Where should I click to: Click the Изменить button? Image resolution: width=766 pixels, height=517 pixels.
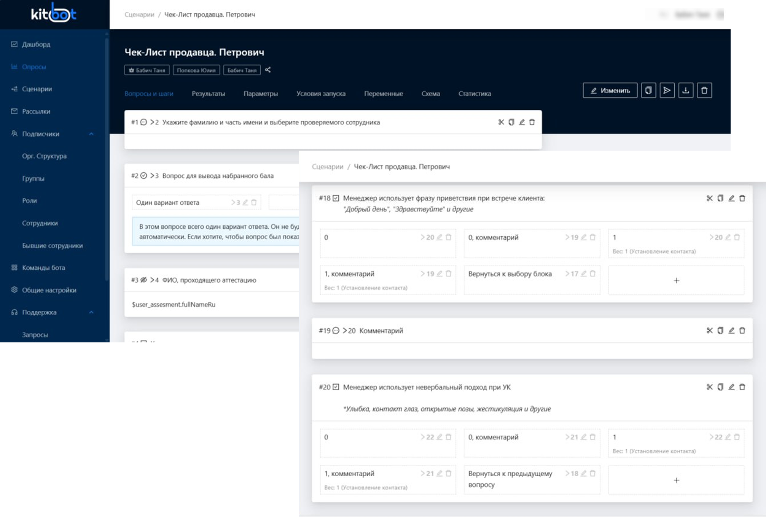(610, 91)
